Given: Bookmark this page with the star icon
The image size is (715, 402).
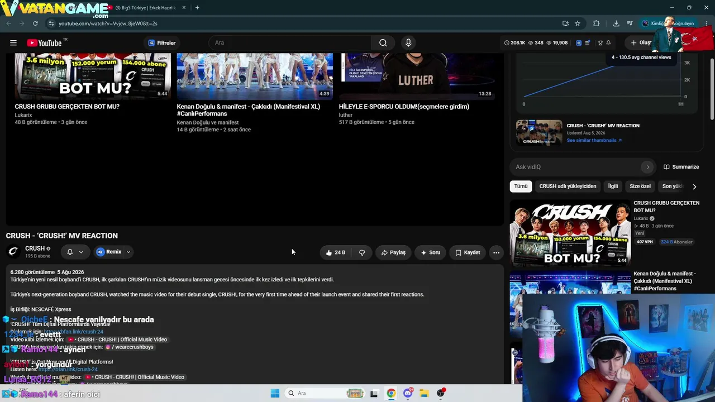Looking at the screenshot, I should click(x=578, y=23).
